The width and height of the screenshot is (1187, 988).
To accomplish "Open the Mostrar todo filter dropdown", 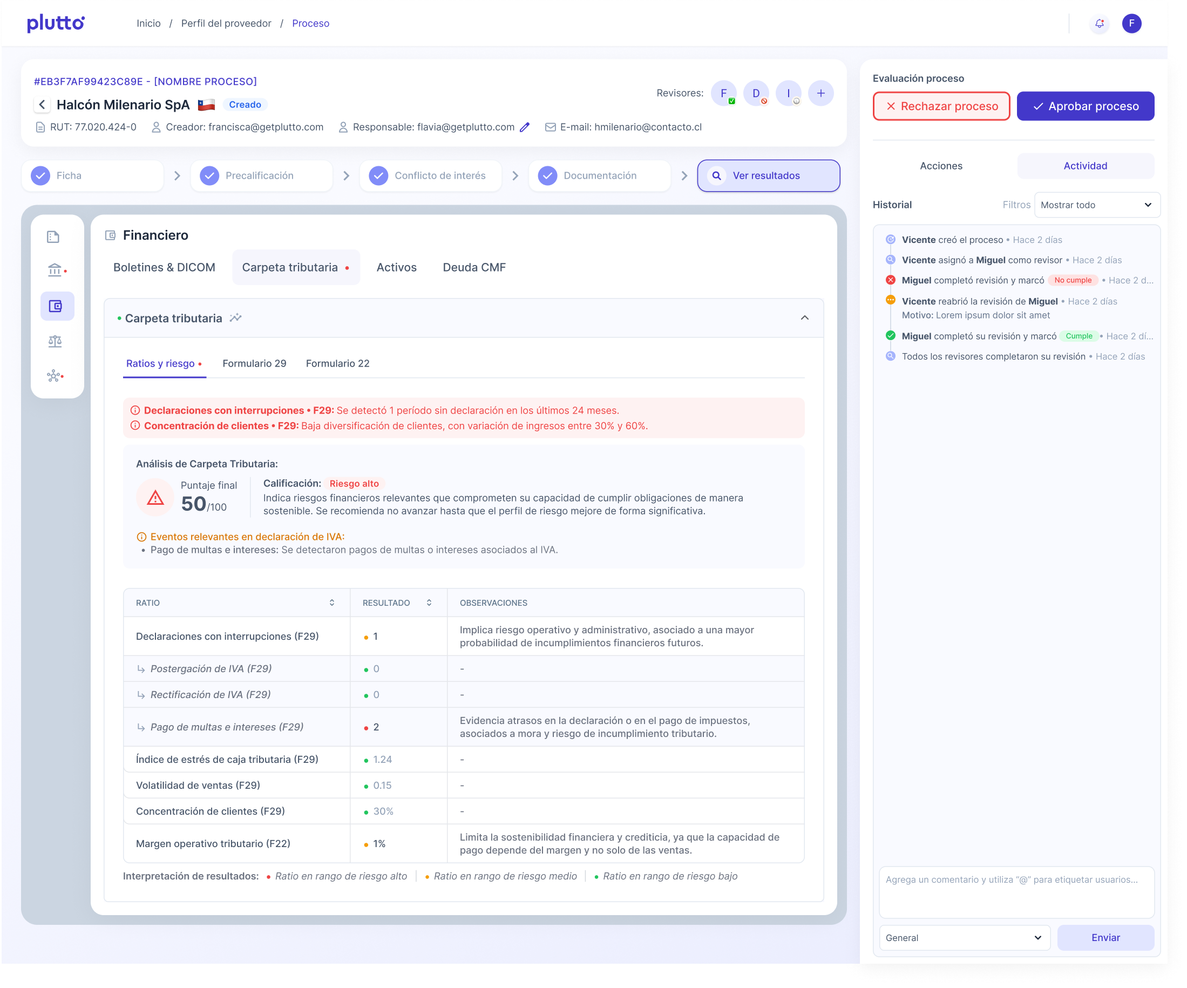I will click(1096, 205).
